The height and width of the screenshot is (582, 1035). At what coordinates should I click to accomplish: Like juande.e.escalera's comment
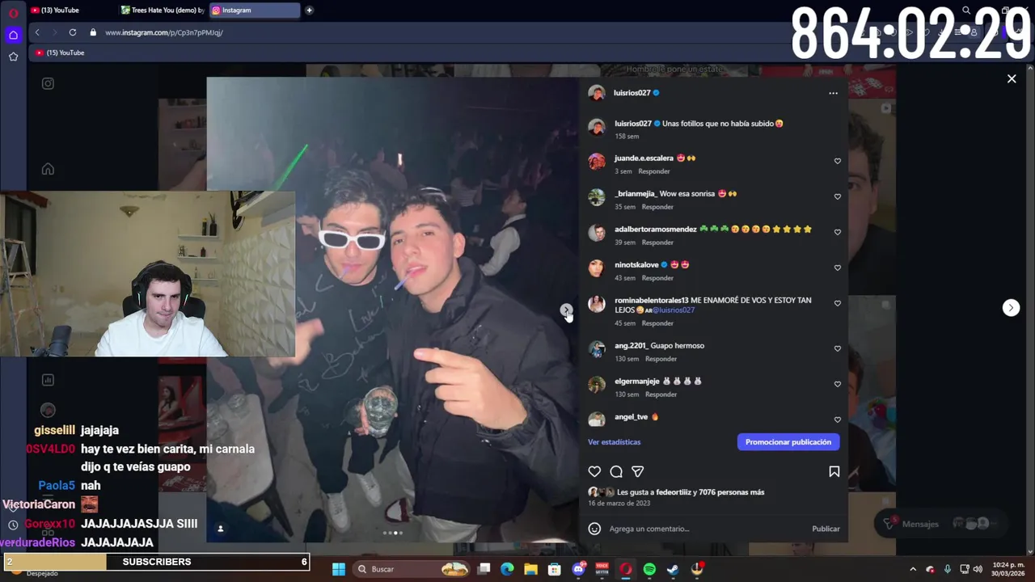[838, 161]
